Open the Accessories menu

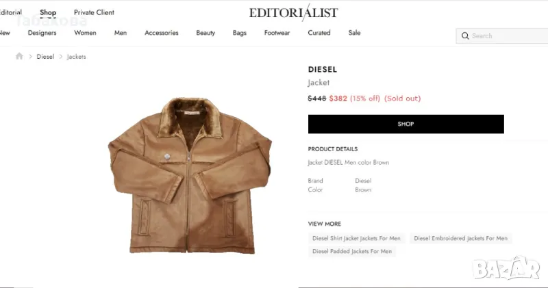(x=162, y=33)
